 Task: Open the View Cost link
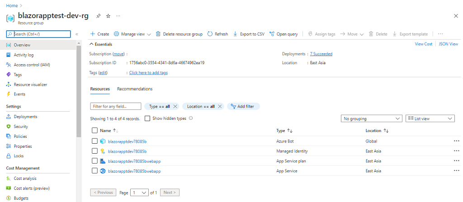pyautogui.click(x=423, y=44)
